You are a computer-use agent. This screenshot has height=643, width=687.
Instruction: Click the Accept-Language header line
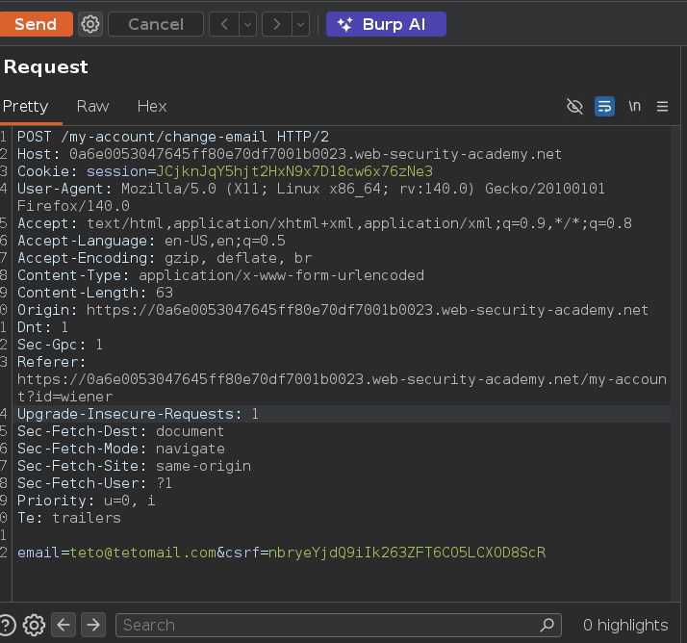click(151, 241)
